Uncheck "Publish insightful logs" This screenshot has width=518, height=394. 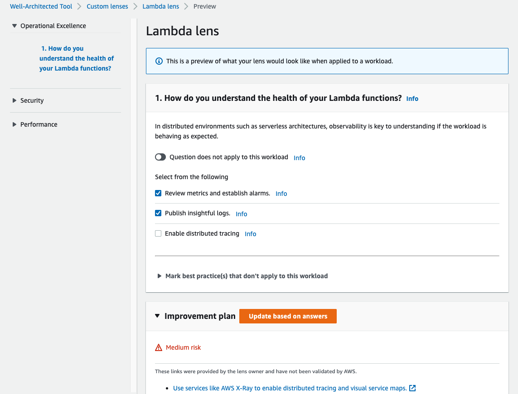coord(158,213)
